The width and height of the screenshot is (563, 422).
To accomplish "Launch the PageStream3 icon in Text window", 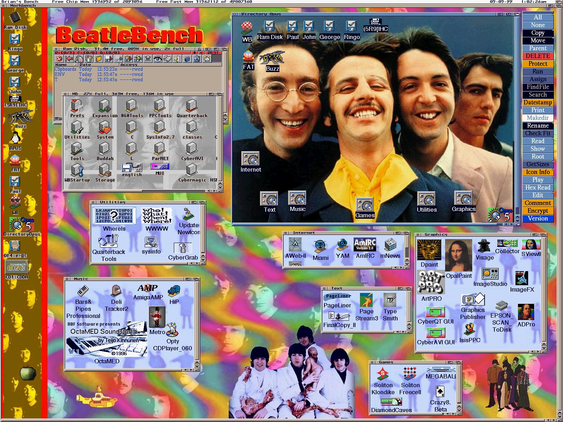I will (x=366, y=300).
